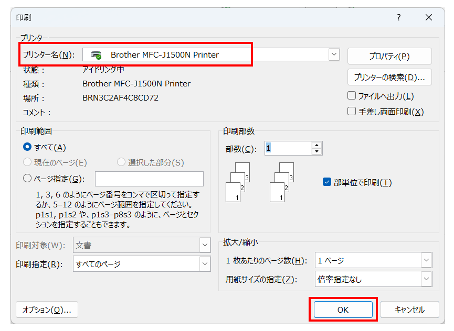Enable ファイルへ出力(L) checkbox
454x331 pixels.
(x=352, y=96)
